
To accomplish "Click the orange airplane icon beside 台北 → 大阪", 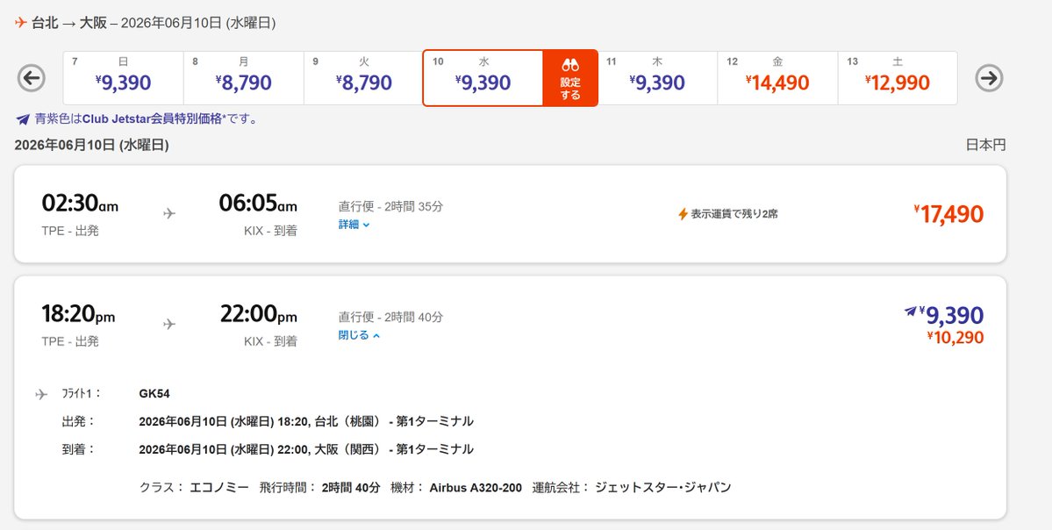I will (21, 23).
